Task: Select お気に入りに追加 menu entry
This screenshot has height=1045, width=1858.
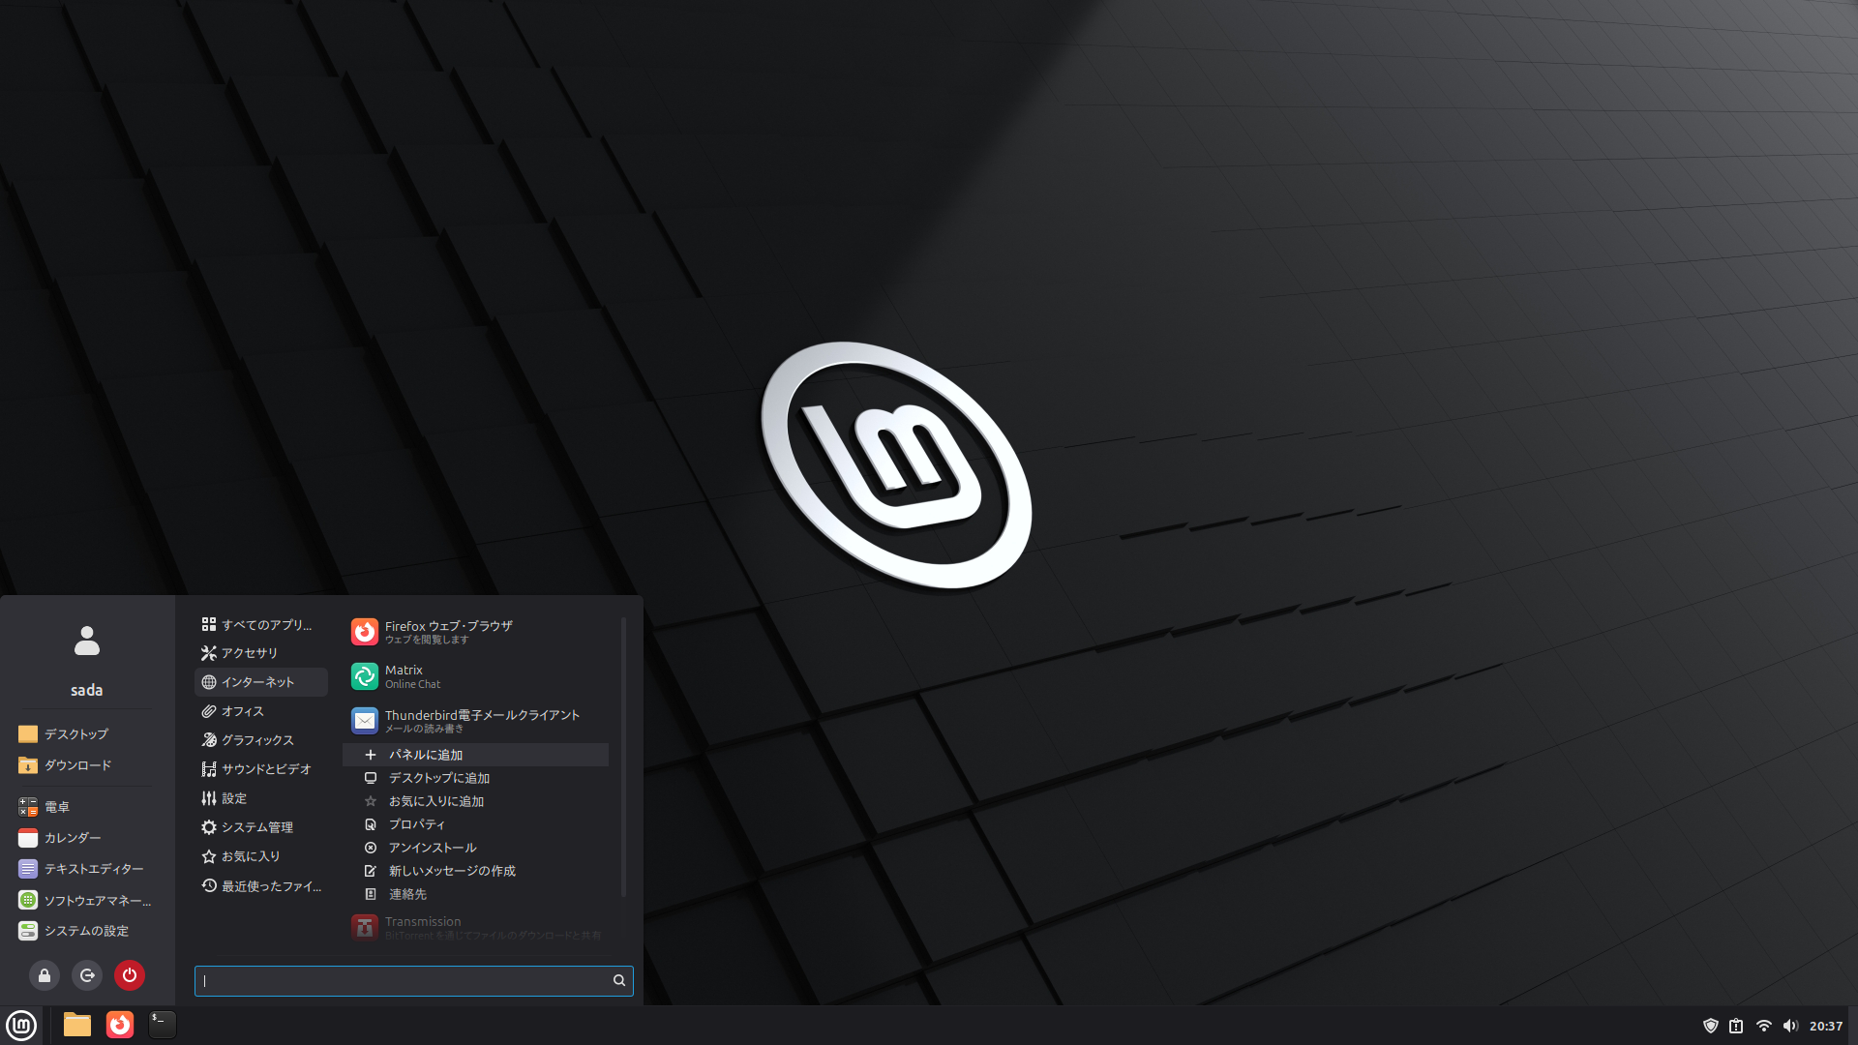Action: tap(435, 801)
